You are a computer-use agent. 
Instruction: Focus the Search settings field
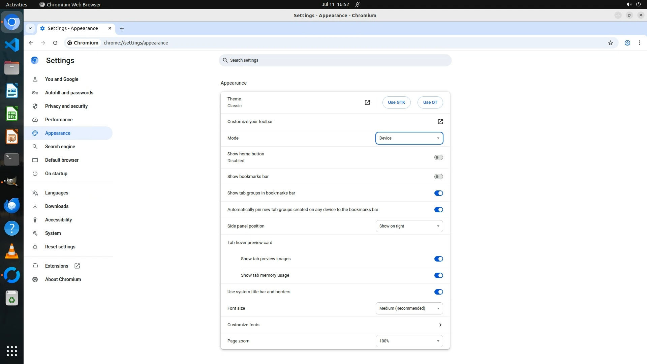click(335, 60)
